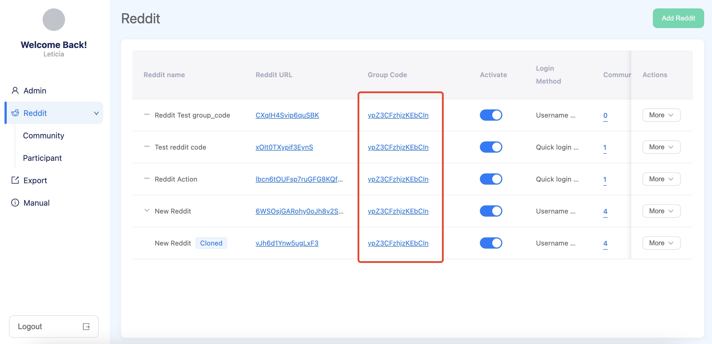
Task: Click the Admin user icon in sidebar
Action: [x=15, y=91]
